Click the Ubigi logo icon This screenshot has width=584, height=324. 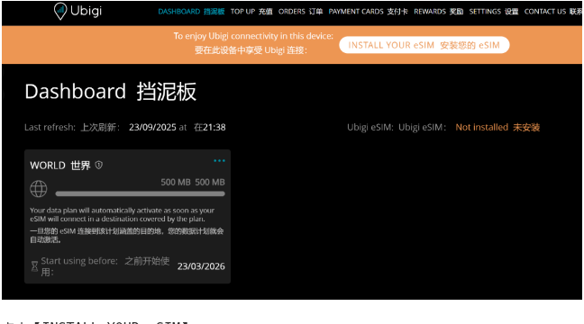[x=60, y=11]
